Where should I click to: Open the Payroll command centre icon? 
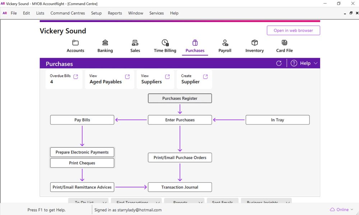click(225, 43)
